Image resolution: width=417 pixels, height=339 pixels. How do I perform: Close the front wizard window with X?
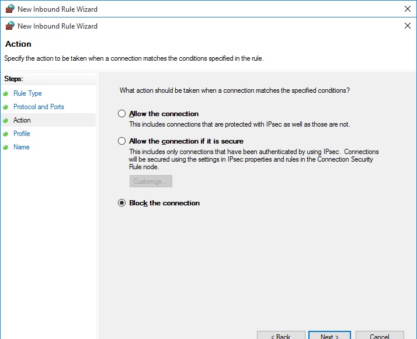tap(407, 26)
